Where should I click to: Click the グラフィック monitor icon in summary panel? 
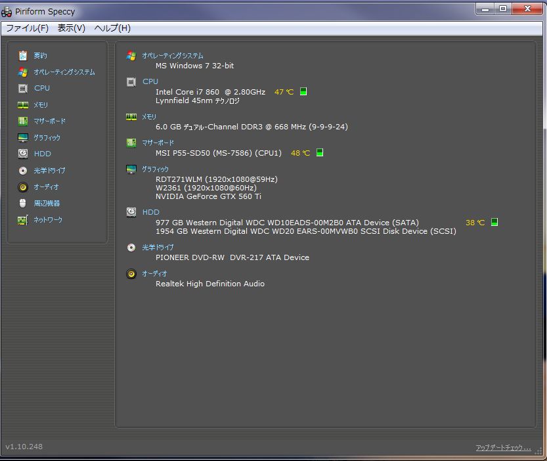pyautogui.click(x=131, y=169)
